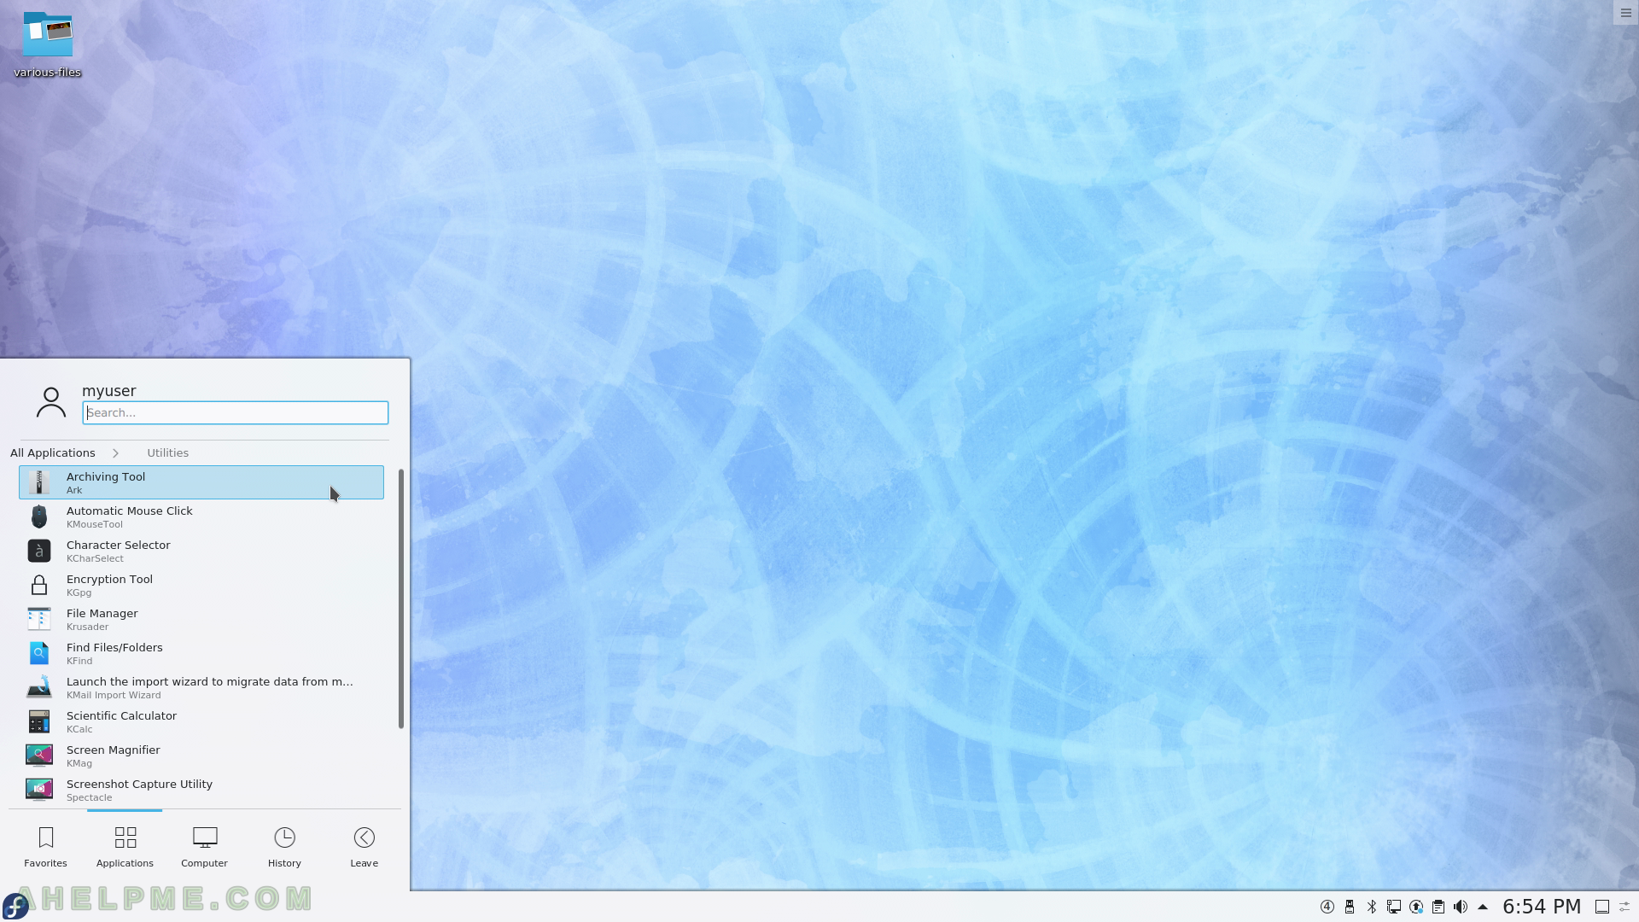Open the Bluetooth tray icon
1639x922 pixels.
(1372, 907)
